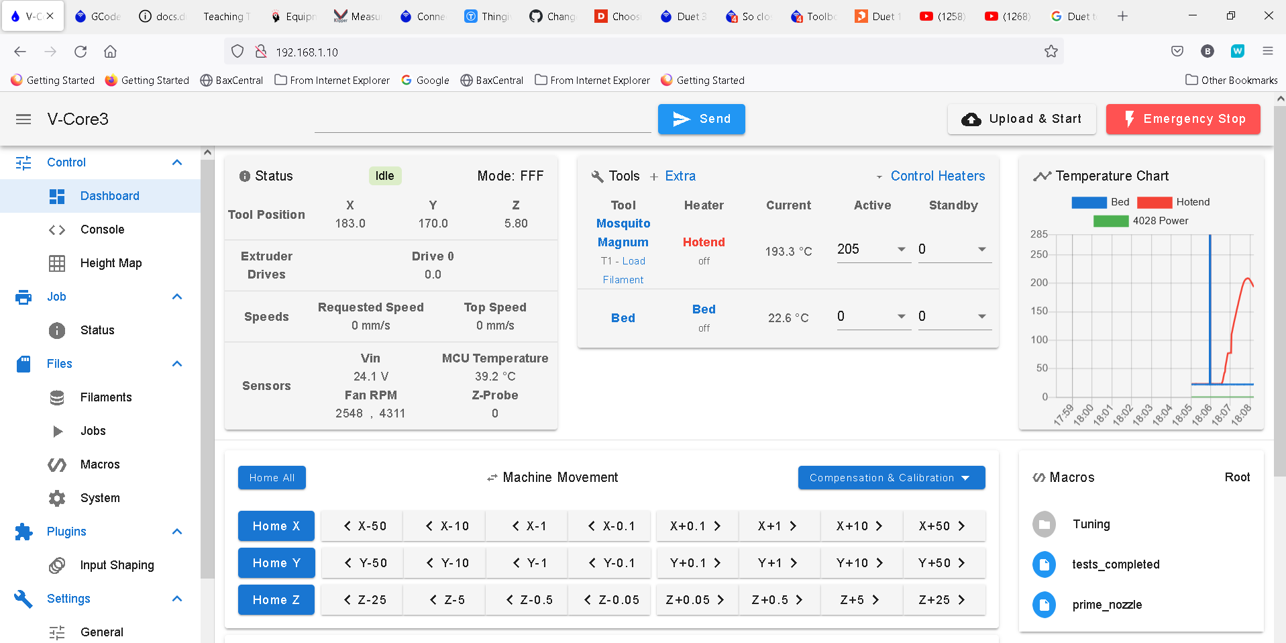This screenshot has width=1286, height=643.
Task: Collapse the Job sidebar section
Action: pos(177,297)
